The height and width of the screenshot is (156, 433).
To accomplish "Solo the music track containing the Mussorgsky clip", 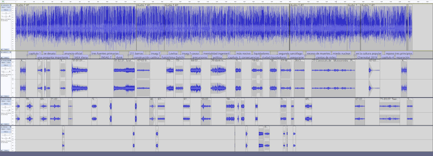I will click(8, 63).
